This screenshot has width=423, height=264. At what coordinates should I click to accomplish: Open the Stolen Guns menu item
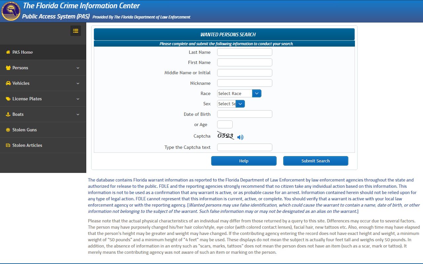point(43,130)
